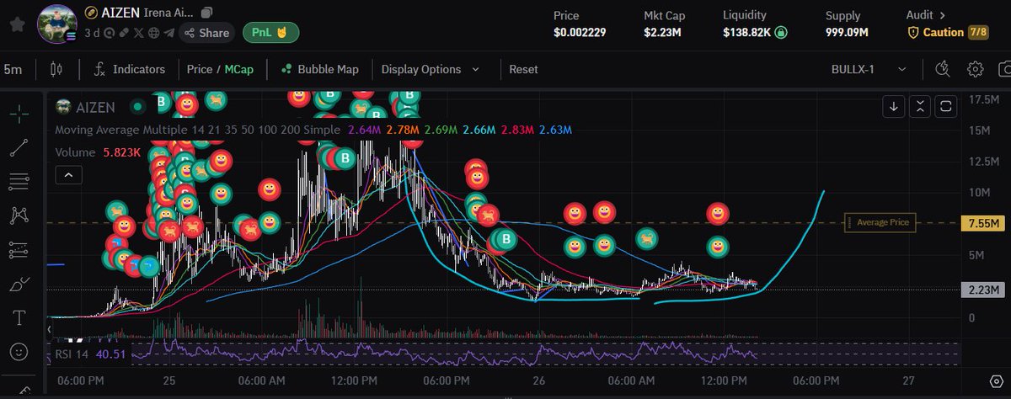This screenshot has height=399, width=1011.
Task: Change the 5m timeframe interval
Action: click(13, 69)
